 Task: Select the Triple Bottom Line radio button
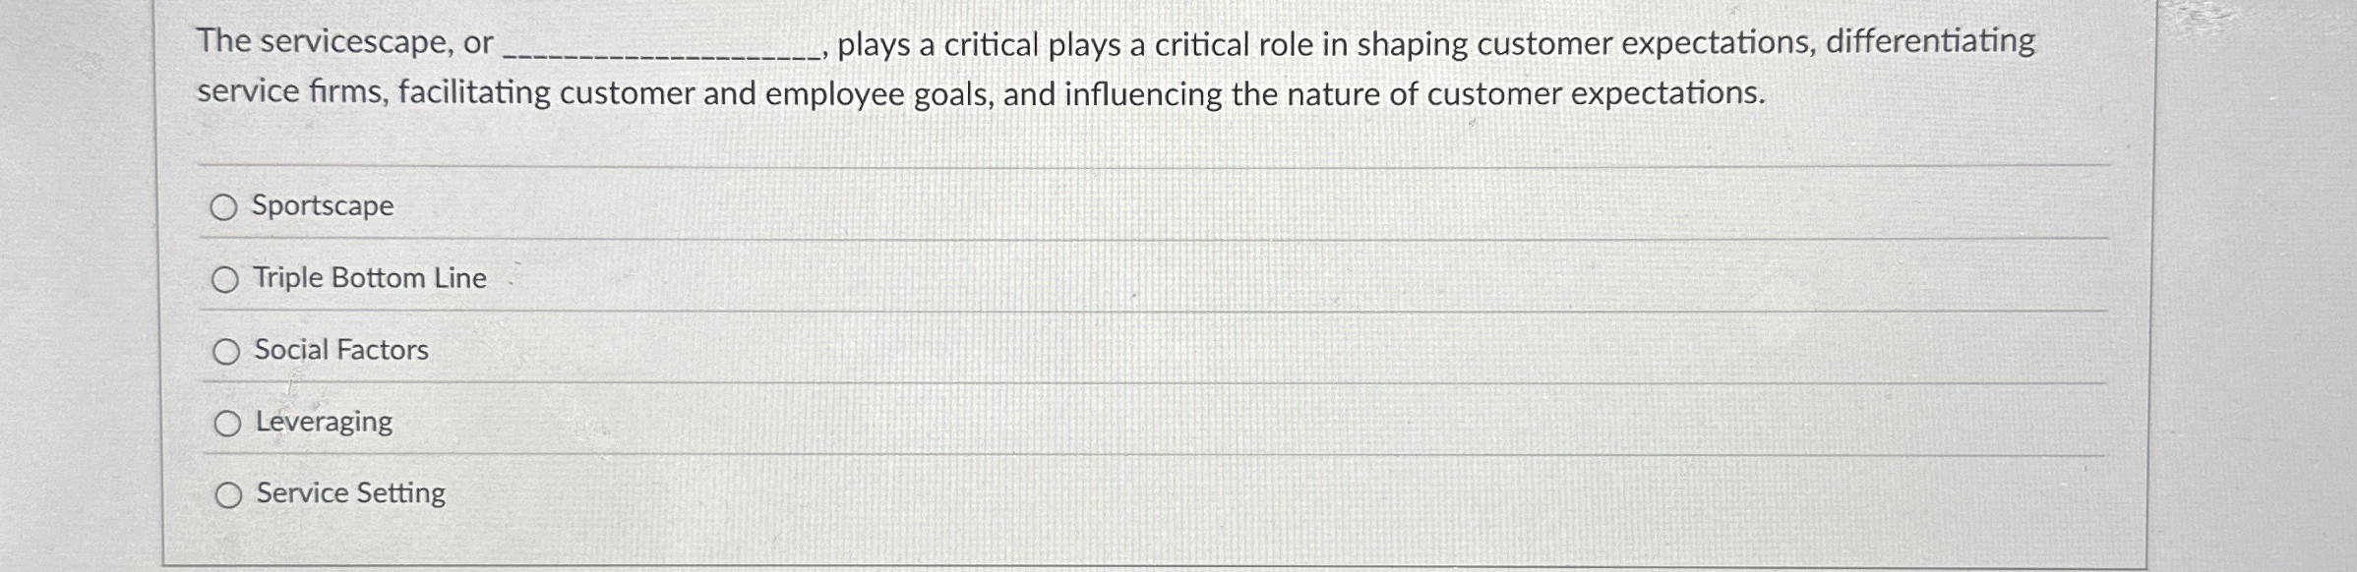[227, 278]
